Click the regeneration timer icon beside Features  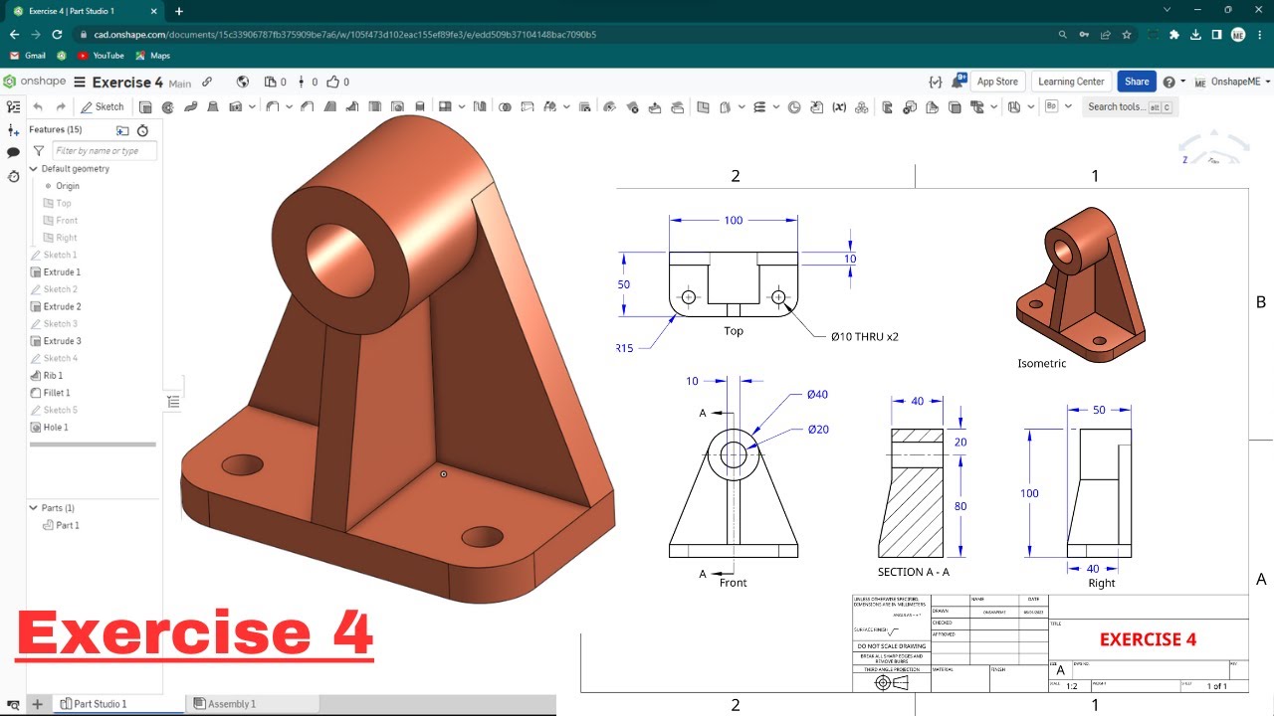point(142,130)
